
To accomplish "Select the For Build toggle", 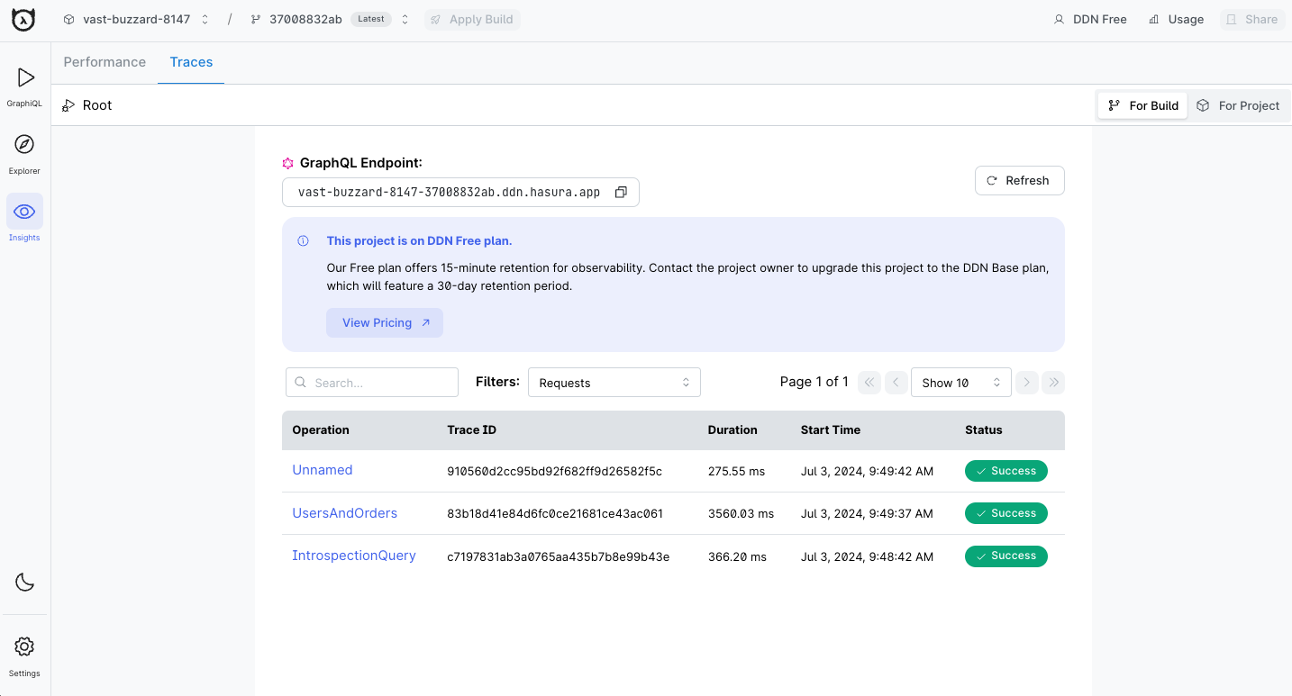I will (x=1143, y=105).
